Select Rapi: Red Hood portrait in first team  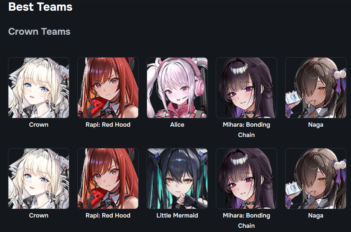pos(108,88)
